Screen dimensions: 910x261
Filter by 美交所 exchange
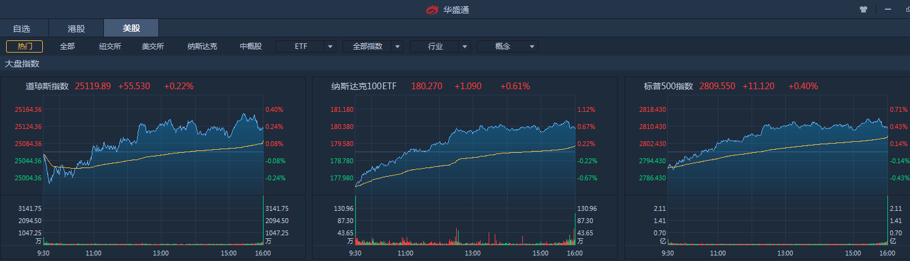(x=153, y=46)
